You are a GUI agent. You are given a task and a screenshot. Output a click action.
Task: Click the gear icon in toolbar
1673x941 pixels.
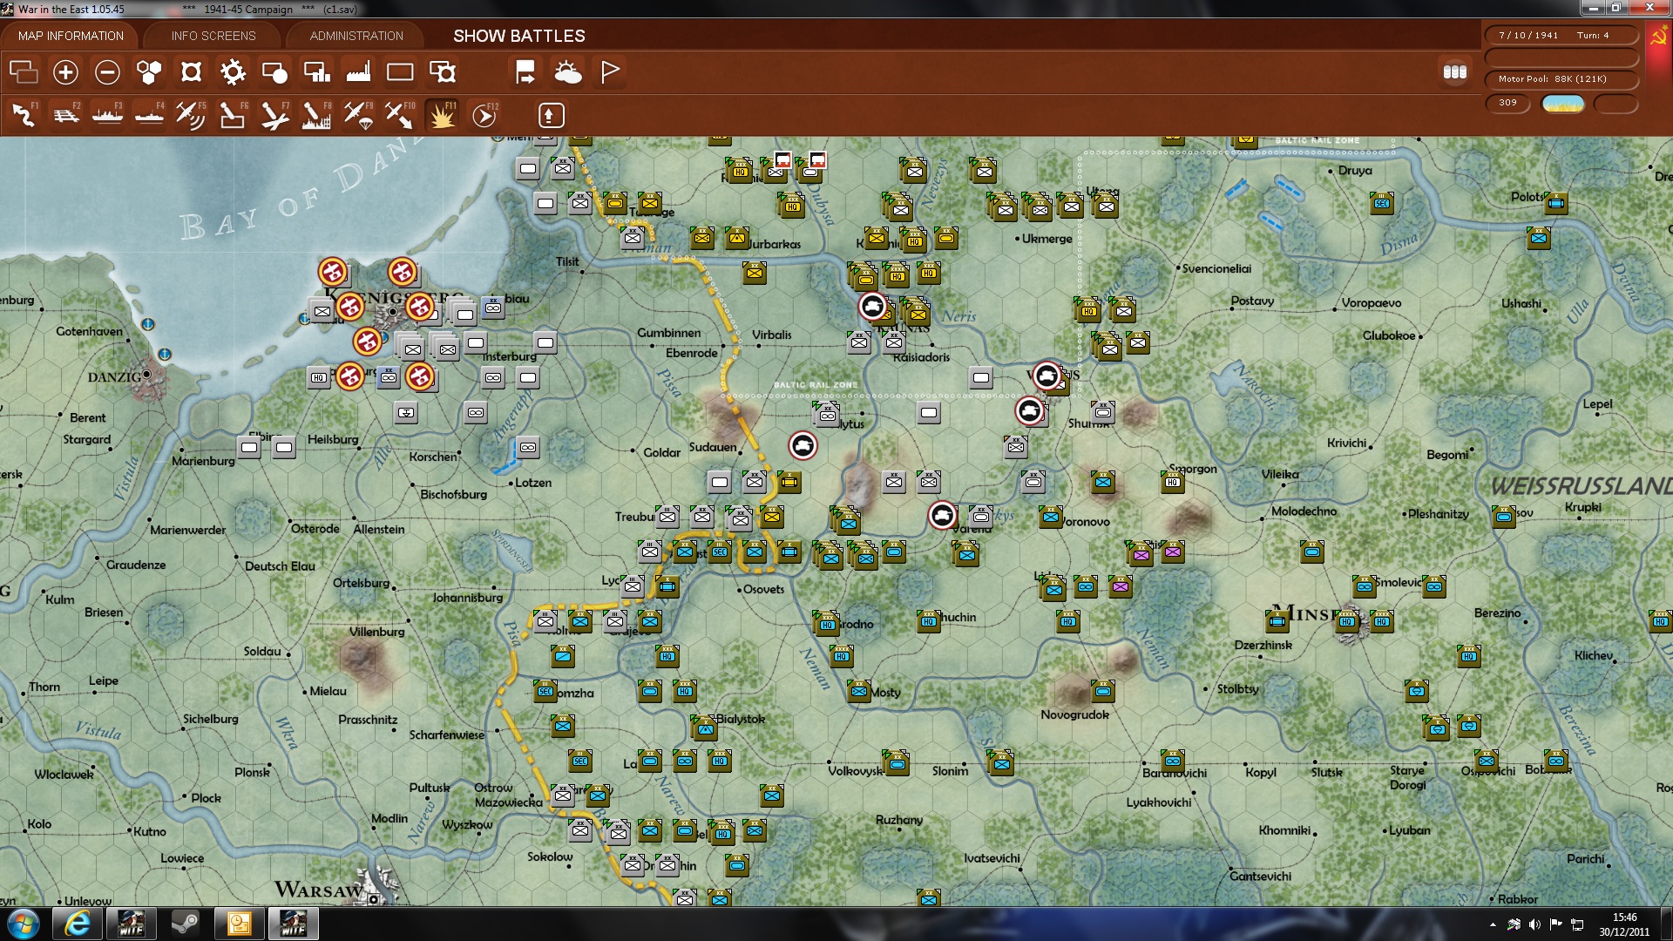(x=233, y=72)
